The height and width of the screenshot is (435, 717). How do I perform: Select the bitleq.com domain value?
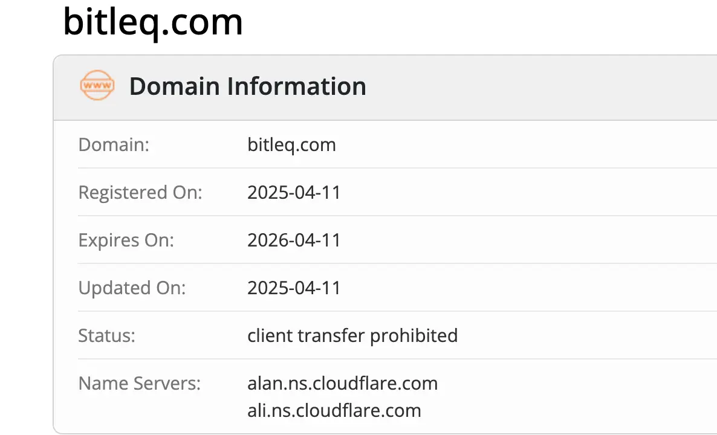[x=291, y=145]
